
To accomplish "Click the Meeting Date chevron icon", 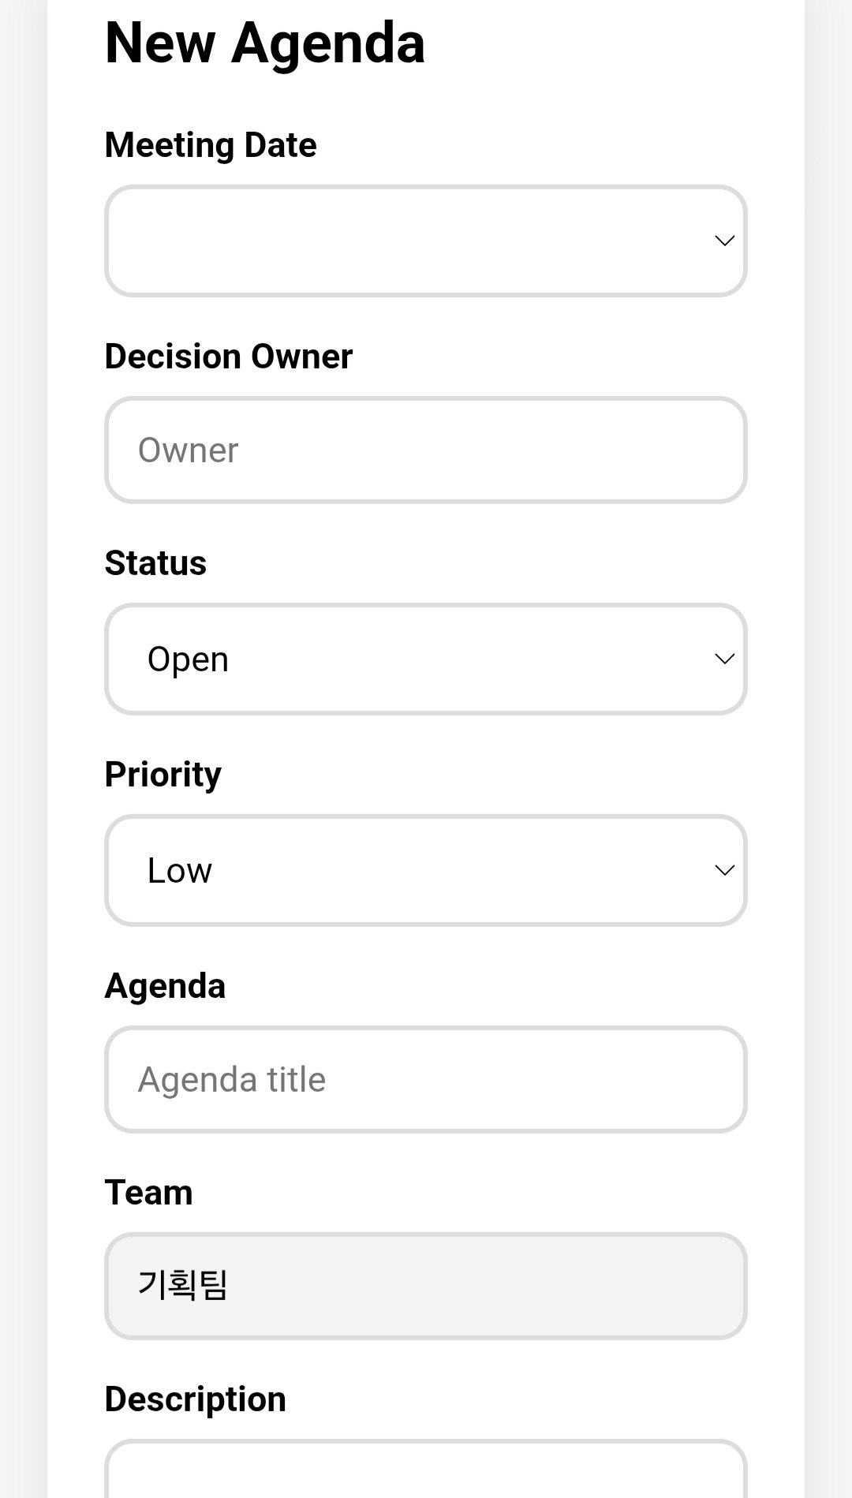I will point(725,241).
